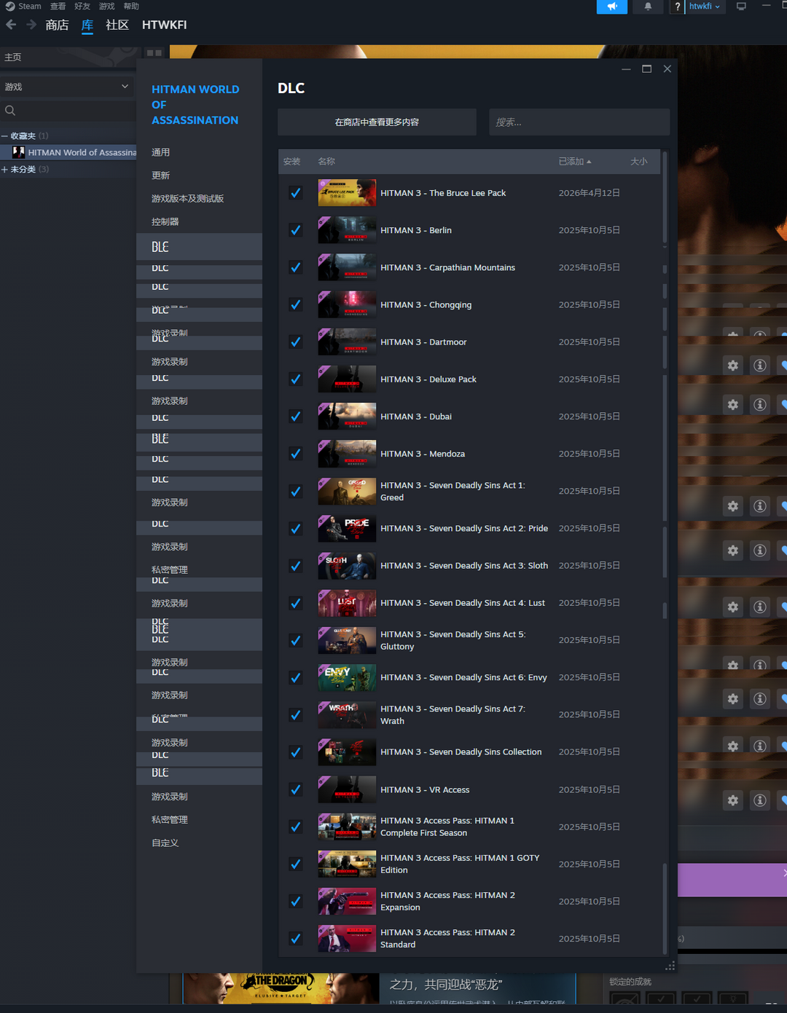The height and width of the screenshot is (1013, 787).
Task: Open the blue megaphone announcements button
Action: tap(611, 7)
